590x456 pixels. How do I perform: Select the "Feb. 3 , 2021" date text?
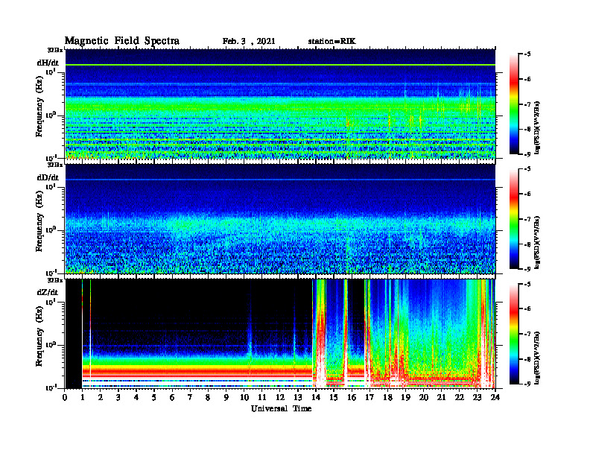(249, 42)
